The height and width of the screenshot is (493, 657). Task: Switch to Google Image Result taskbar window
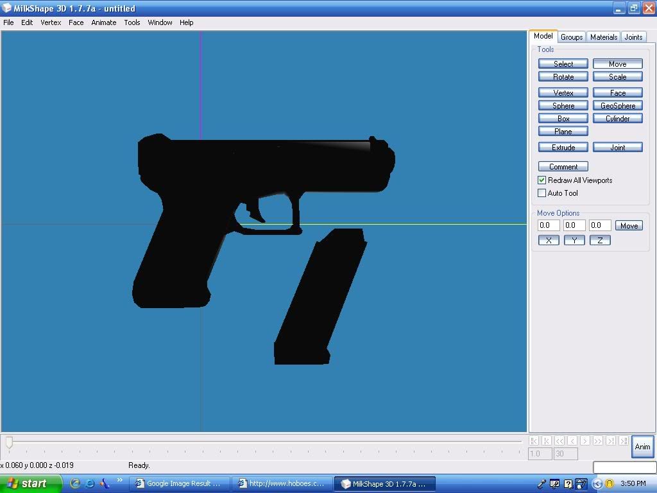(x=180, y=484)
